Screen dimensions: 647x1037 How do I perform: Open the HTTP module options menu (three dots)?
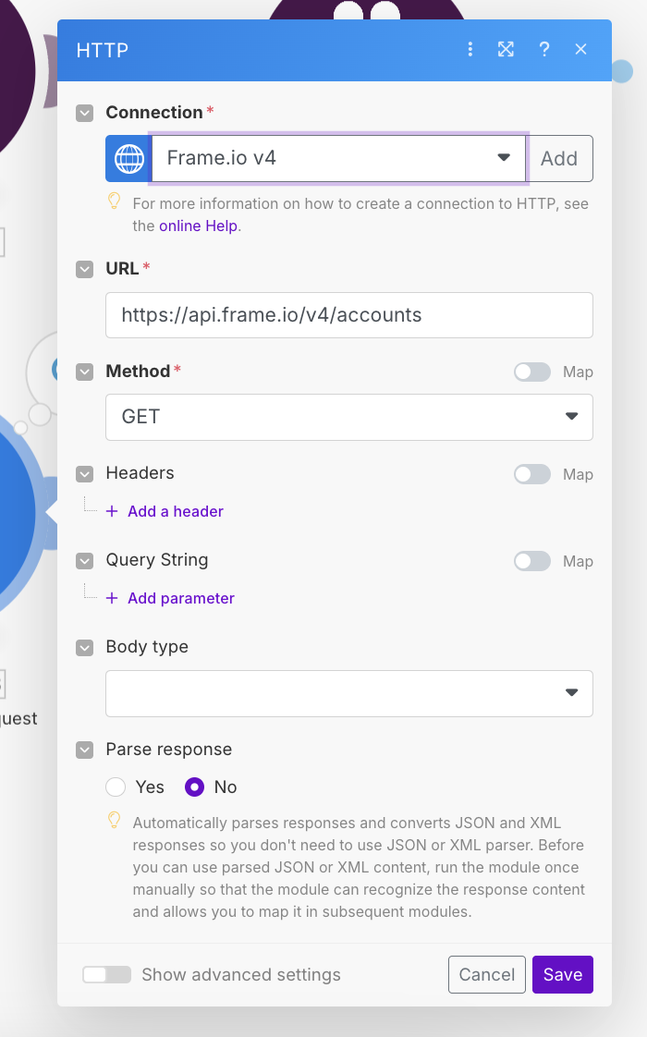tap(470, 50)
